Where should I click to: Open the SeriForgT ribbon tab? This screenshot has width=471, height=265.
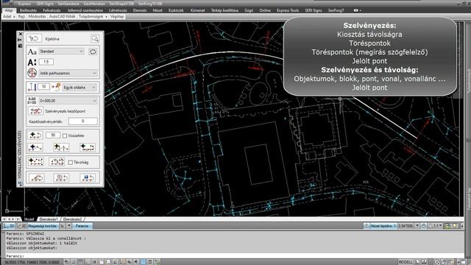[336, 10]
